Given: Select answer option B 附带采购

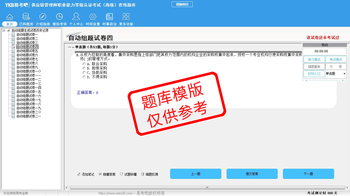Looking at the screenshot, I should click(84, 68).
